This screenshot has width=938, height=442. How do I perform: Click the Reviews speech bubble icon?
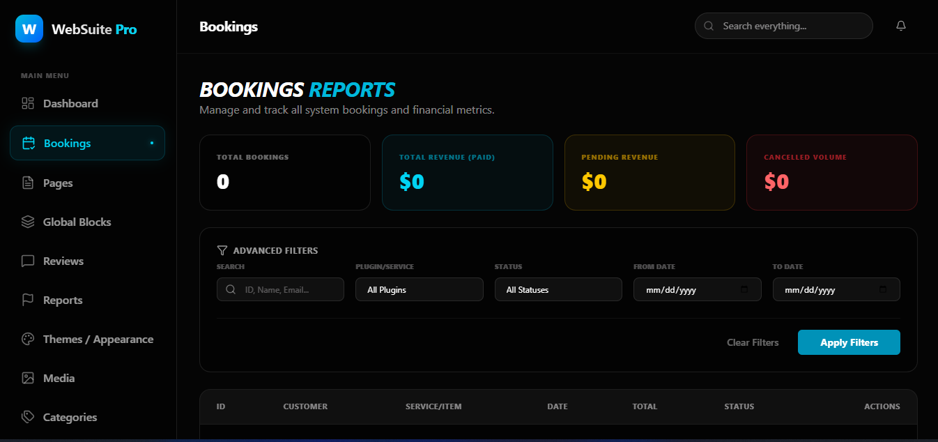pos(28,261)
